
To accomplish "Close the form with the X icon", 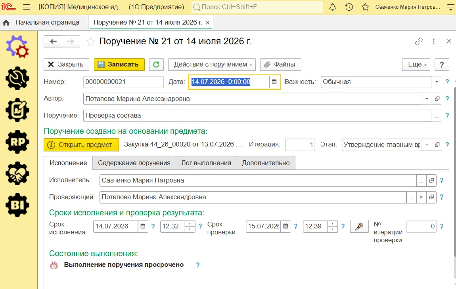I will tap(449, 42).
